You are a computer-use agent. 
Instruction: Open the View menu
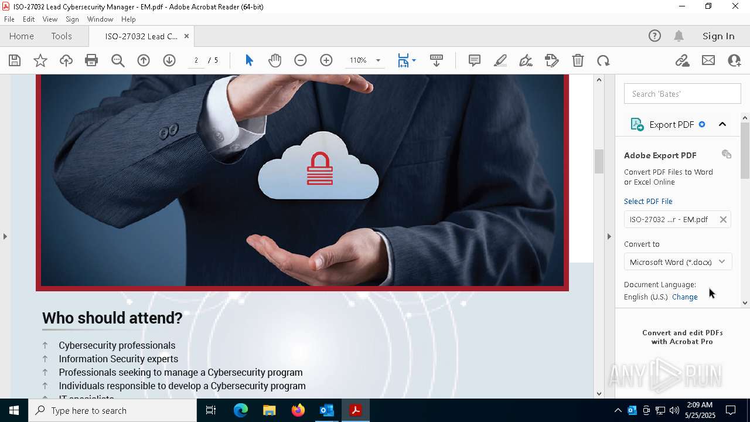click(50, 19)
